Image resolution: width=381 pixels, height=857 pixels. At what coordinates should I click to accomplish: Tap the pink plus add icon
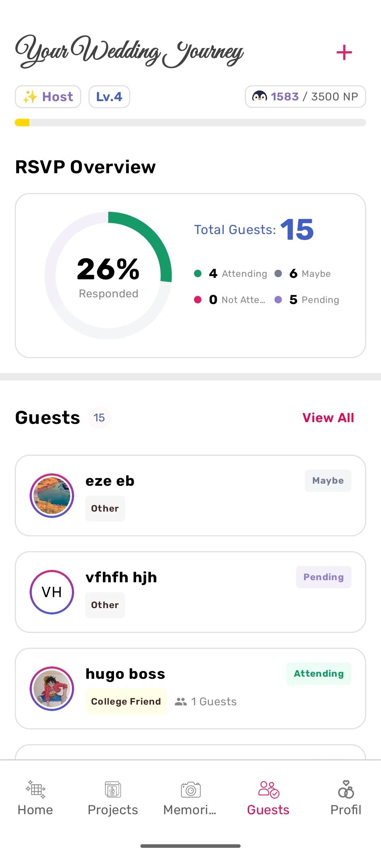(x=344, y=53)
